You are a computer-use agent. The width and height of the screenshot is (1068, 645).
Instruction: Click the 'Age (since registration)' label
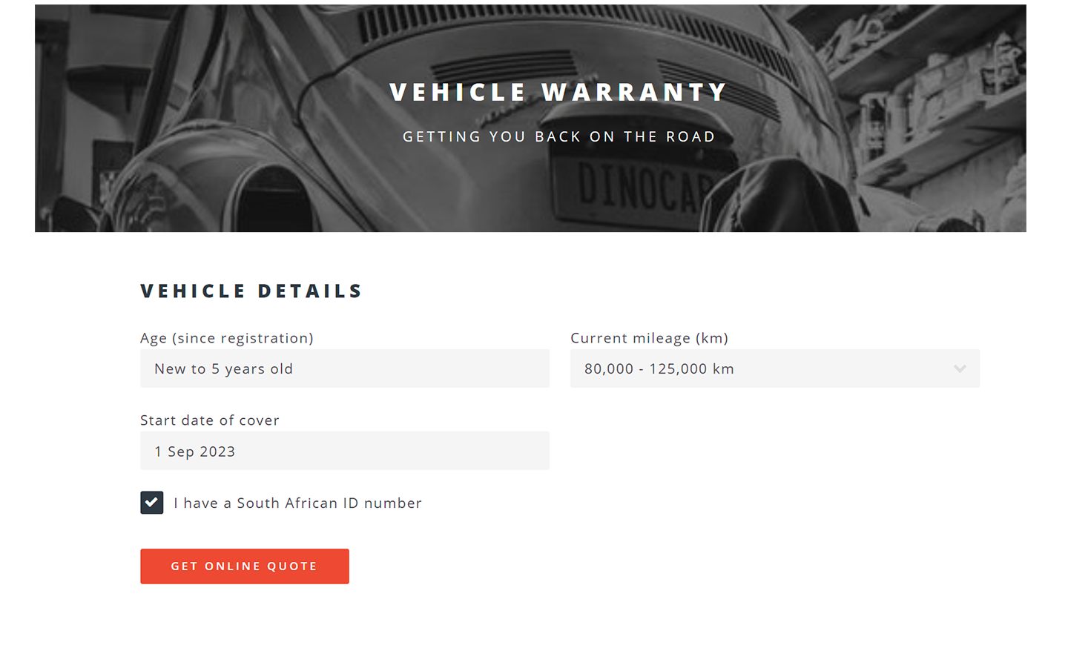[226, 338]
